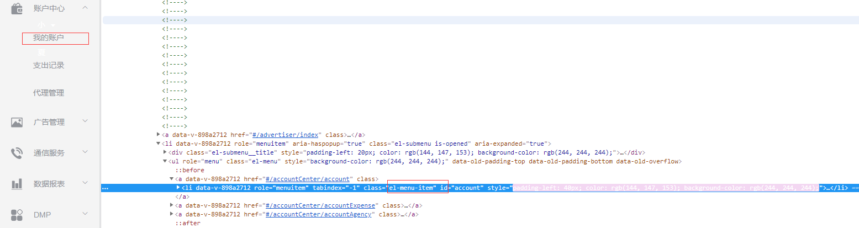The height and width of the screenshot is (228, 859).
Task: Collapse the el-submenu is-opened li node
Action: (159, 144)
